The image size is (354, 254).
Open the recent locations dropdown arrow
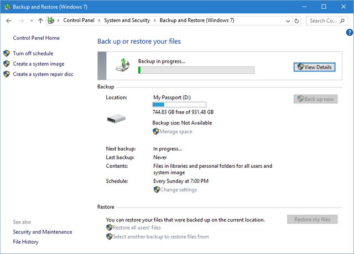point(32,21)
